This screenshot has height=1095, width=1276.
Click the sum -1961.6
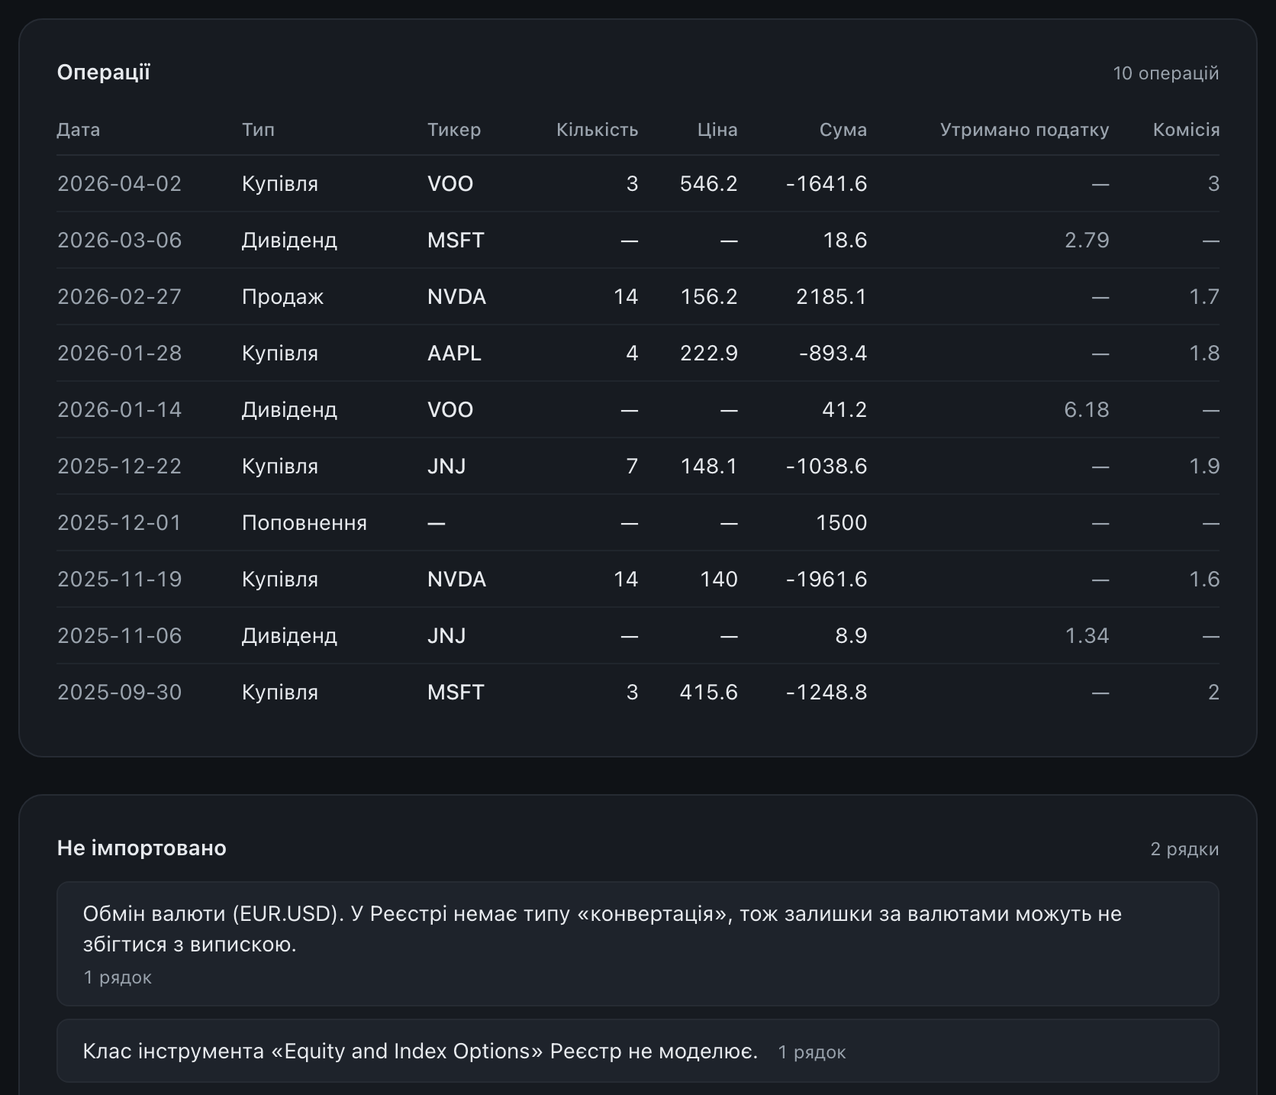(x=826, y=580)
